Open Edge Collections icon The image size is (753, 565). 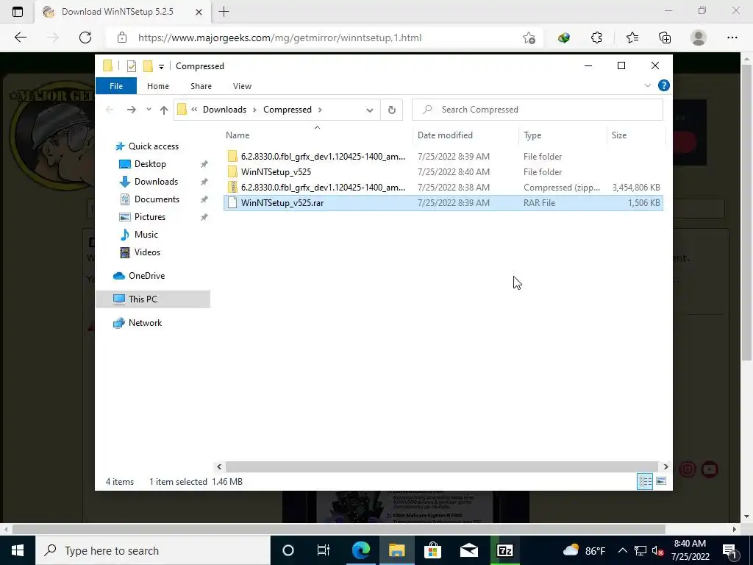coord(665,38)
